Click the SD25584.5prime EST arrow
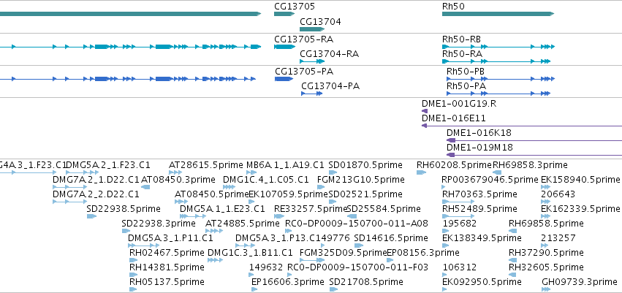 (x=352, y=216)
